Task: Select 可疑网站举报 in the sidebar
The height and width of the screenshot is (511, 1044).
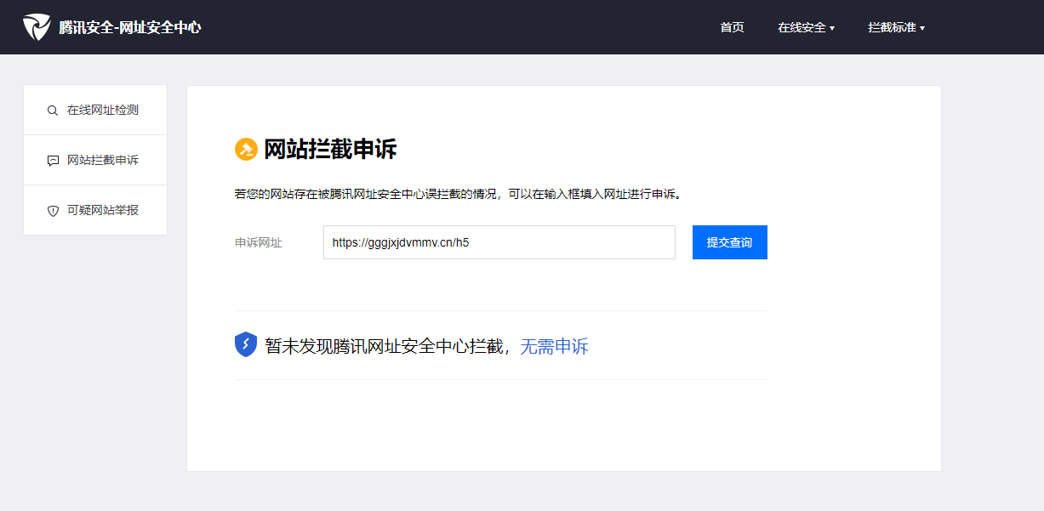Action: (95, 211)
